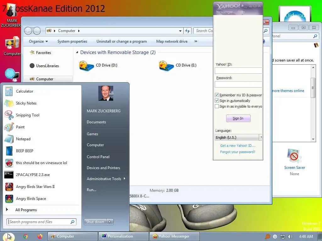The height and width of the screenshot is (241, 322).
Task: Open Firefox from the taskbar
Action: pyautogui.click(x=40, y=236)
